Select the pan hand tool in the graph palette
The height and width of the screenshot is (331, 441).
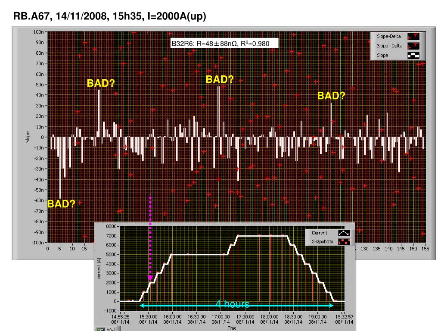point(110,329)
